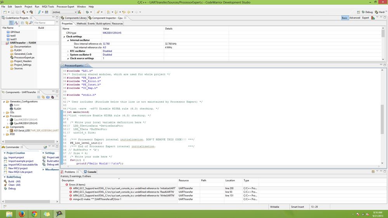Viewport: 388px width, 218px height.
Task: Switch to the Build options tab
Action: pyautogui.click(x=103, y=24)
